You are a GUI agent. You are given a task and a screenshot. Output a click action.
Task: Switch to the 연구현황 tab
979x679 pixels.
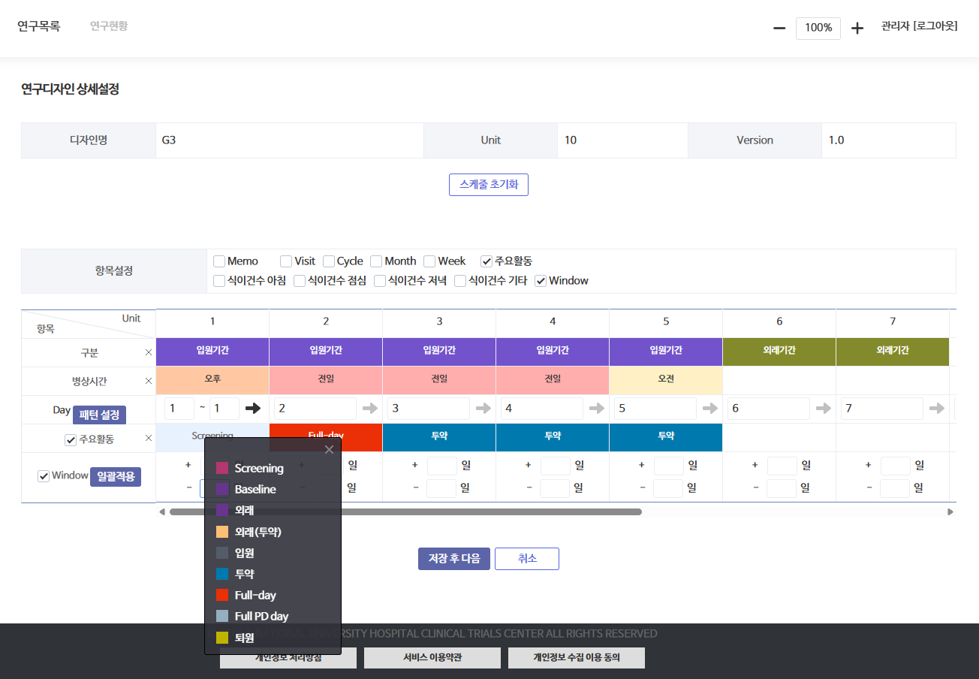pyautogui.click(x=109, y=26)
